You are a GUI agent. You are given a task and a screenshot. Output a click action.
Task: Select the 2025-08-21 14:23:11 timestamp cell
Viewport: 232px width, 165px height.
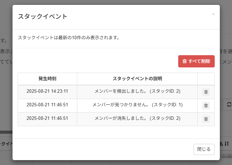tap(48, 91)
